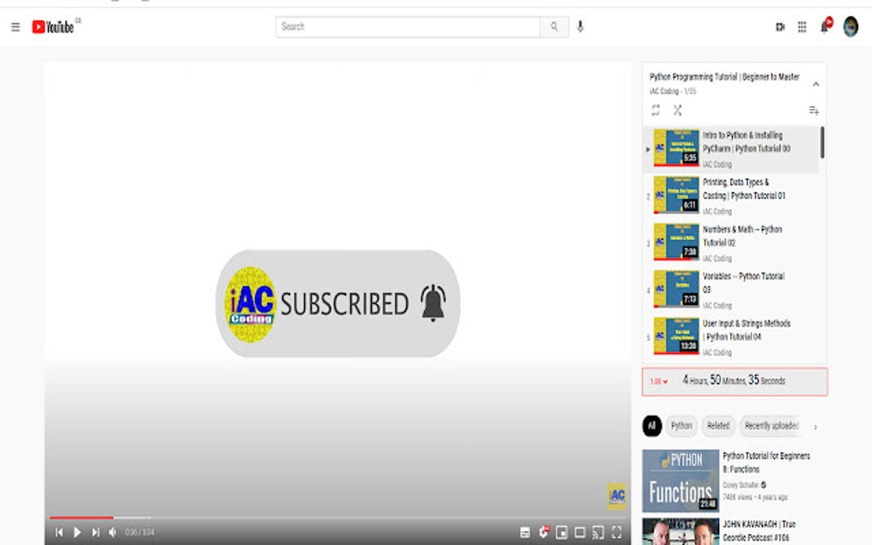Select the Python filter chip
This screenshot has width=872, height=545.
(x=681, y=425)
